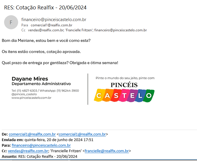Image resolution: width=197 pixels, height=161 pixels.
Task: Click the sentence 'Os itens estão corretos, cotação aprovada'
Action: tap(41, 52)
